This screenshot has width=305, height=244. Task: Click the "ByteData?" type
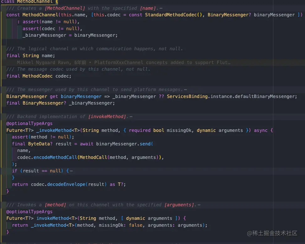point(40,144)
